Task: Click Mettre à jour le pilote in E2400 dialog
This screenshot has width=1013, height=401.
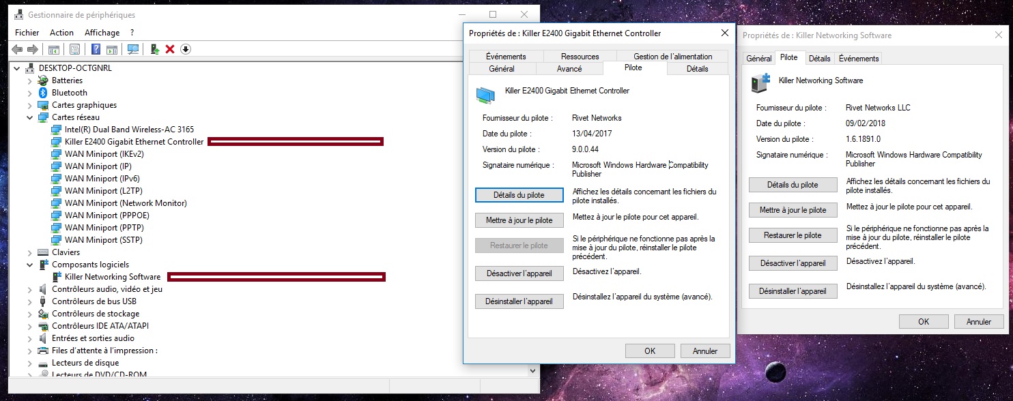Action: pyautogui.click(x=519, y=220)
